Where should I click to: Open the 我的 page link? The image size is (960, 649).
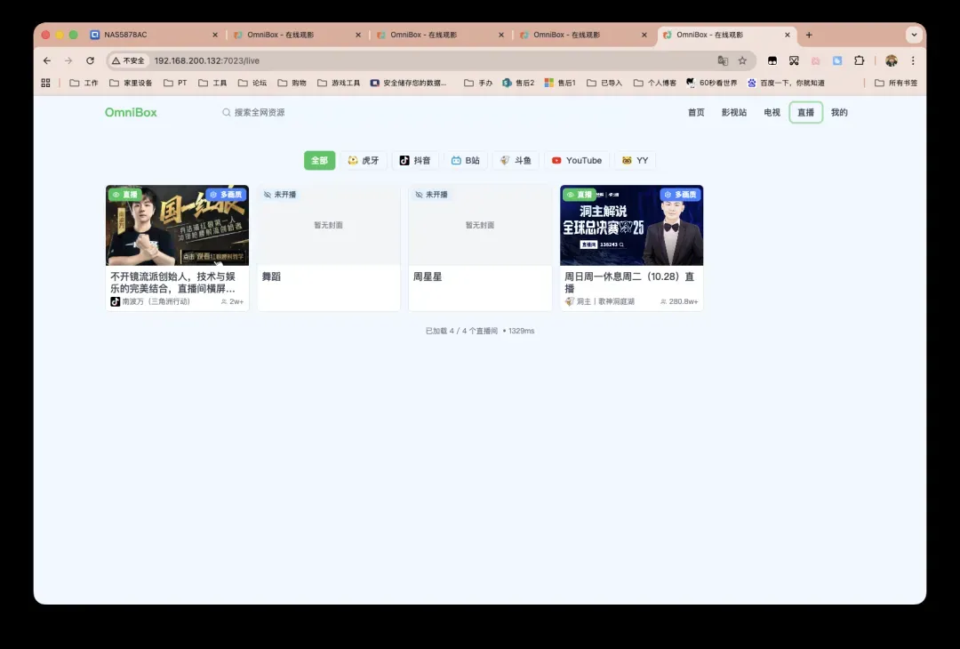click(x=839, y=113)
